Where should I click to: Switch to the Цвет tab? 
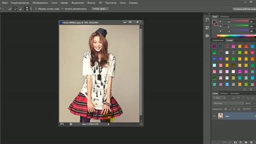pos(215,16)
